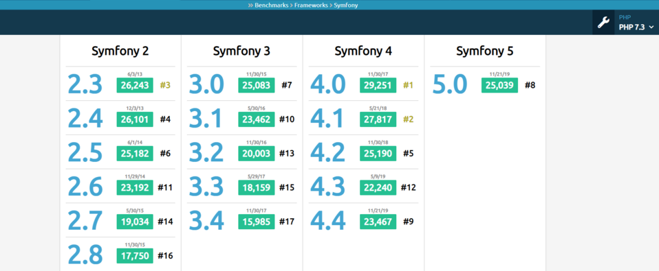659x271 pixels.
Task: Click the 26,243 score badge
Action: point(135,86)
